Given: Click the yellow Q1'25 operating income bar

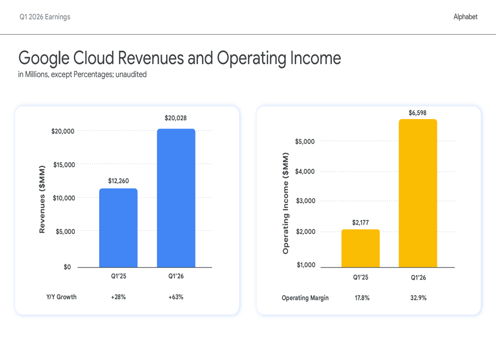Looking at the screenshot, I should (361, 249).
